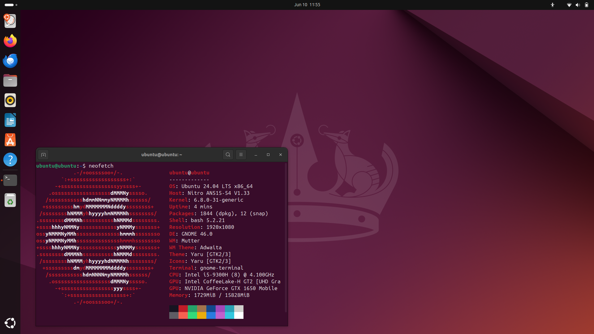Screen dimensions: 594x334
Task: Click the OS line Ubuntu 24.04 LTS
Action: pyautogui.click(x=211, y=186)
